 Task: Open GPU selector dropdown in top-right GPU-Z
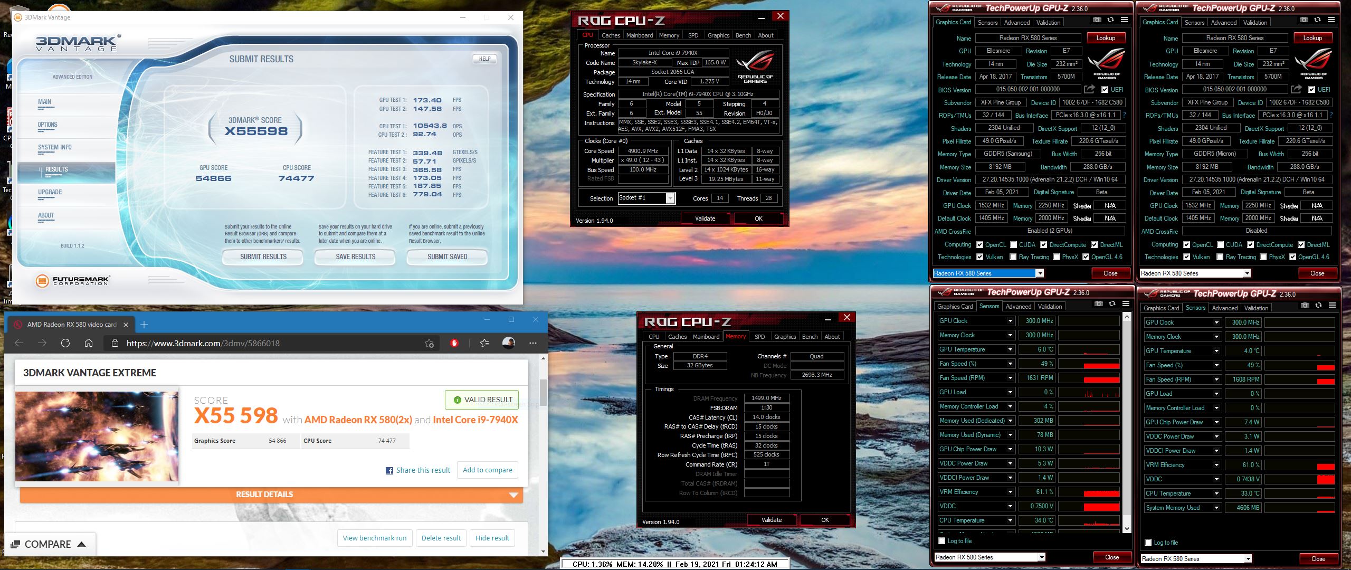1247,273
